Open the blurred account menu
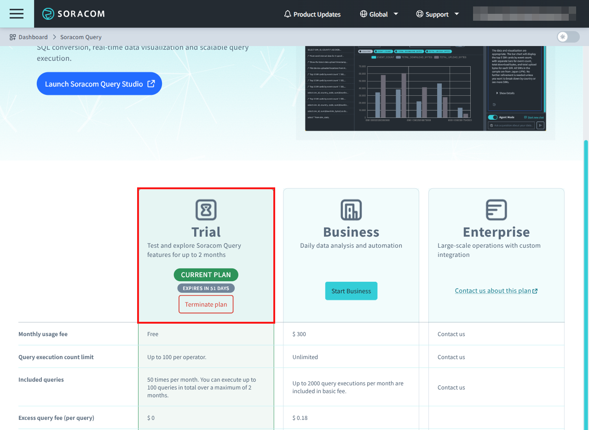589x430 pixels. (x=525, y=14)
